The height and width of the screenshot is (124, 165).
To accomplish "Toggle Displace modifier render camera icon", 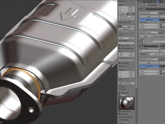I will click(160, 32).
